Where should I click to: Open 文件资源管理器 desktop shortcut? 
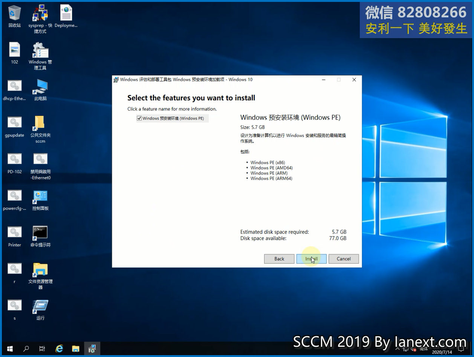click(40, 276)
